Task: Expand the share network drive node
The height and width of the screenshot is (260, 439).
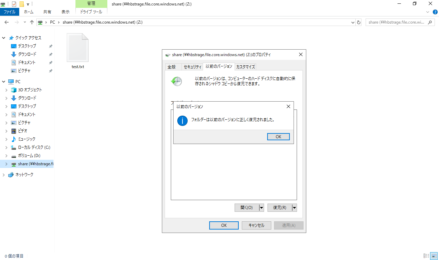Action: 6,164
